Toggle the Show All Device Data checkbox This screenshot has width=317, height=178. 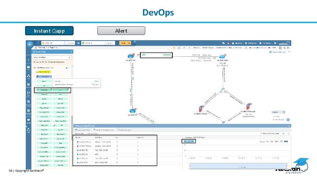point(262,133)
